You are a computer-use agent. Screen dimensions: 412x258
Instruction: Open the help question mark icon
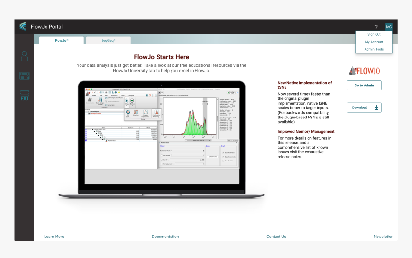376,27
